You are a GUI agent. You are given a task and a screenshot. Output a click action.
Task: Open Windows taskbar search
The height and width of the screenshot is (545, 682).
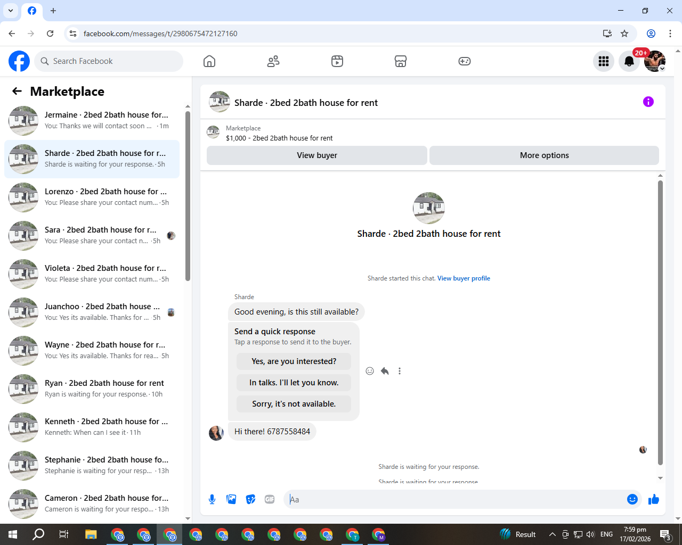[38, 534]
